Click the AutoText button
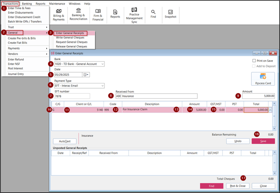The height and width of the screenshot is (193, 280). tap(64, 142)
